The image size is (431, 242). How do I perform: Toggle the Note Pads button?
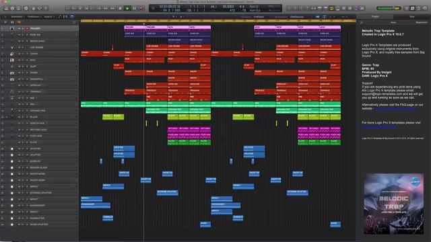413,9
